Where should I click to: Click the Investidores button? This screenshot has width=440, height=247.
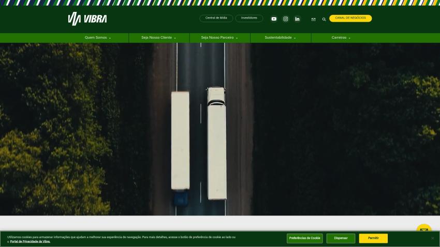[249, 18]
